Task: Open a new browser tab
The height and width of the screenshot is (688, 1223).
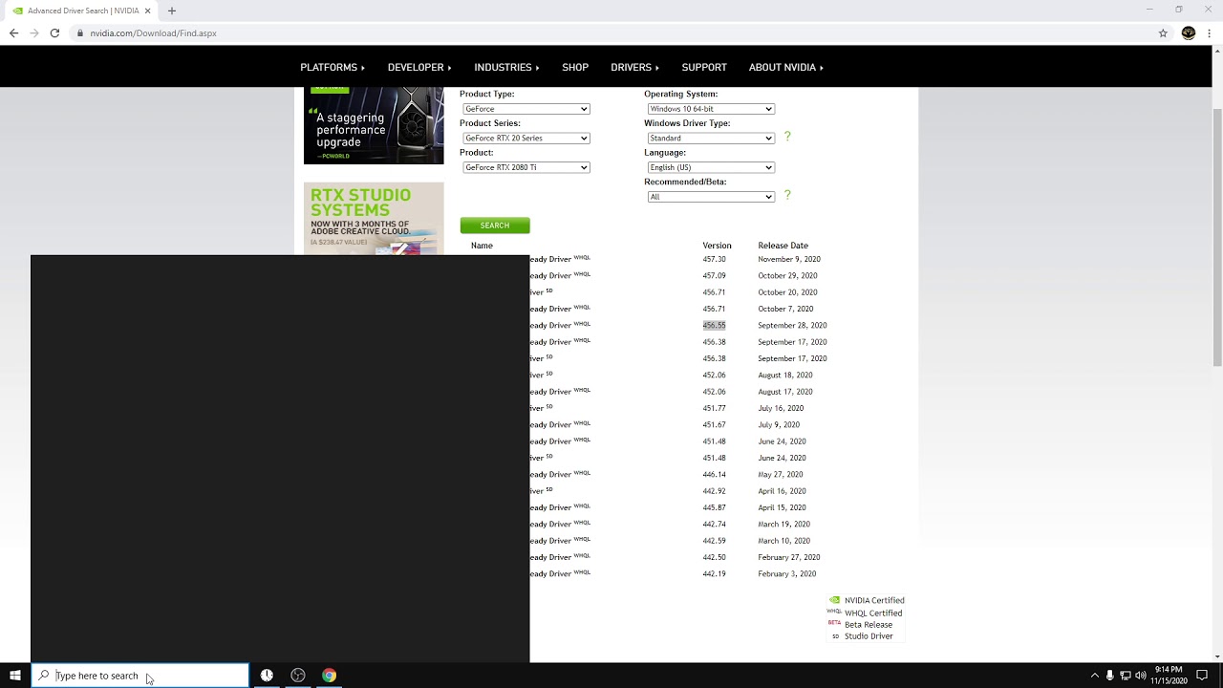Action: [x=172, y=11]
